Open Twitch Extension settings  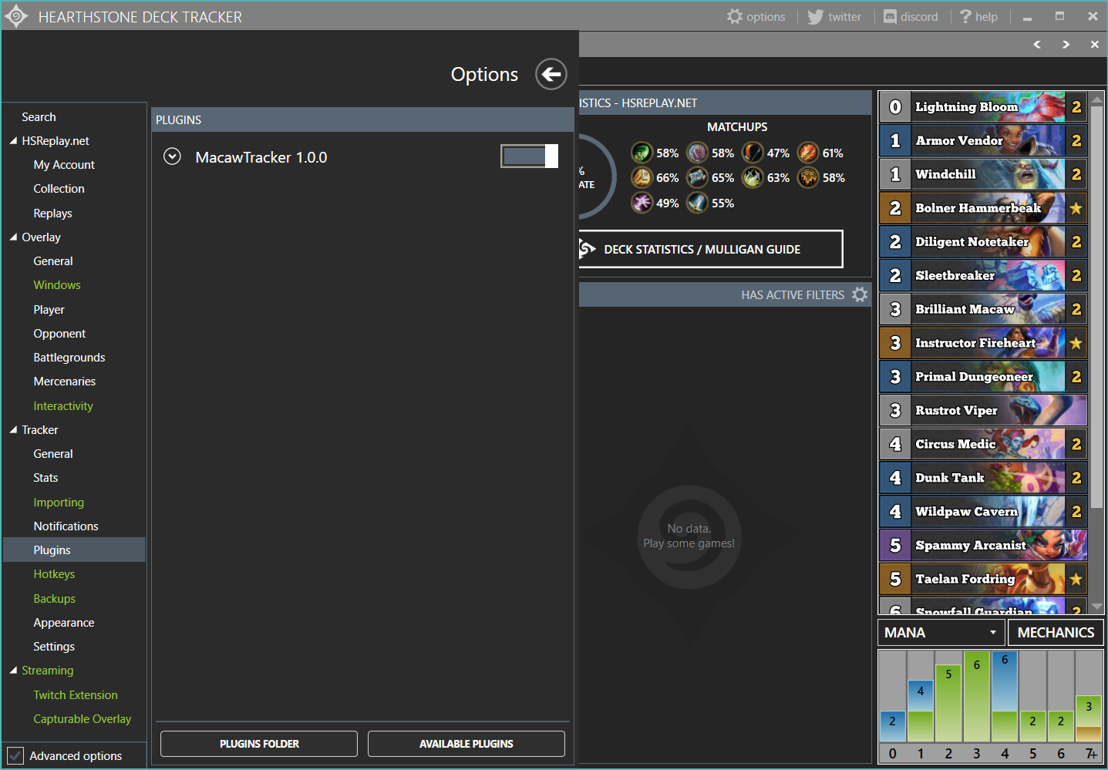click(76, 695)
